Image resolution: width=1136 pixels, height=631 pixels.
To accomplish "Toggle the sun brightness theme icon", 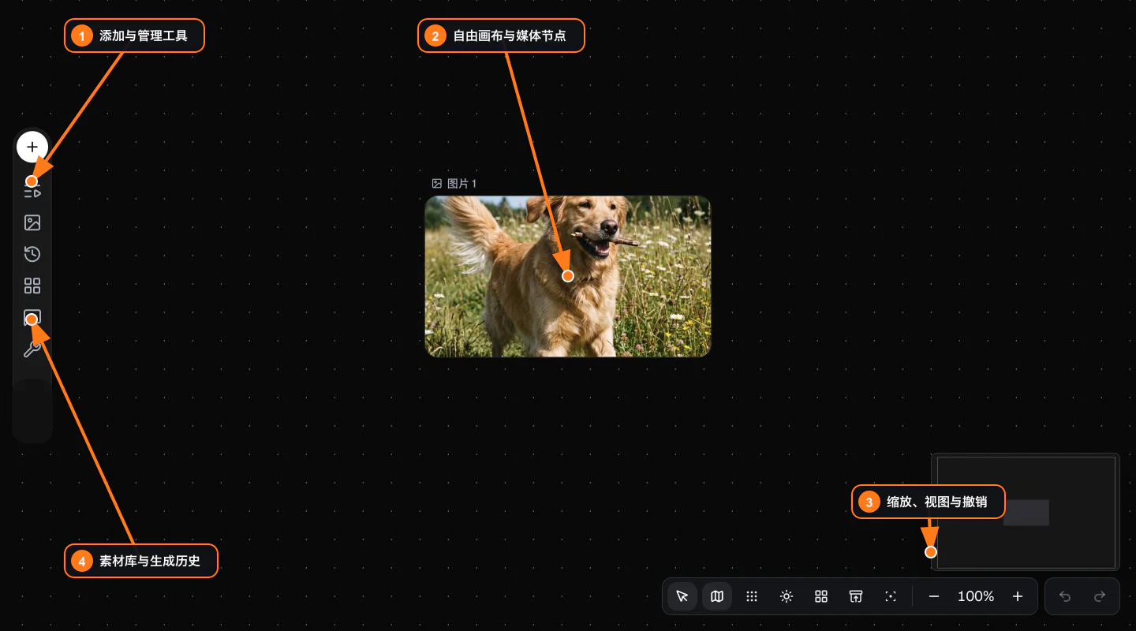I will coord(787,596).
